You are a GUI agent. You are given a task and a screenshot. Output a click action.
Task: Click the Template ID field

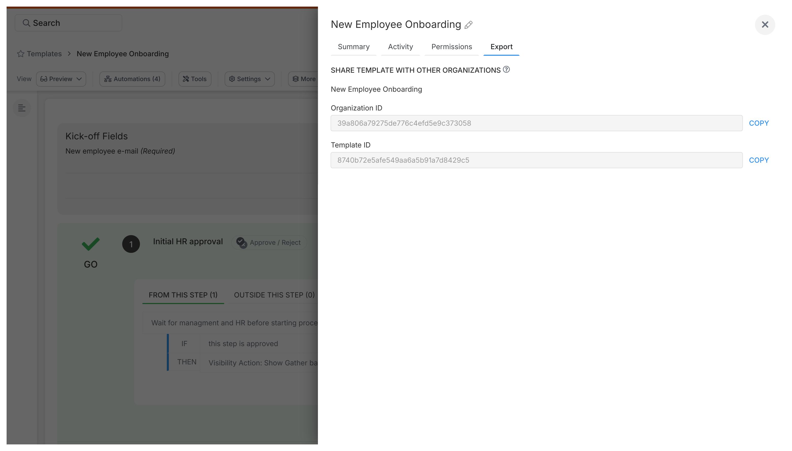coord(536,160)
